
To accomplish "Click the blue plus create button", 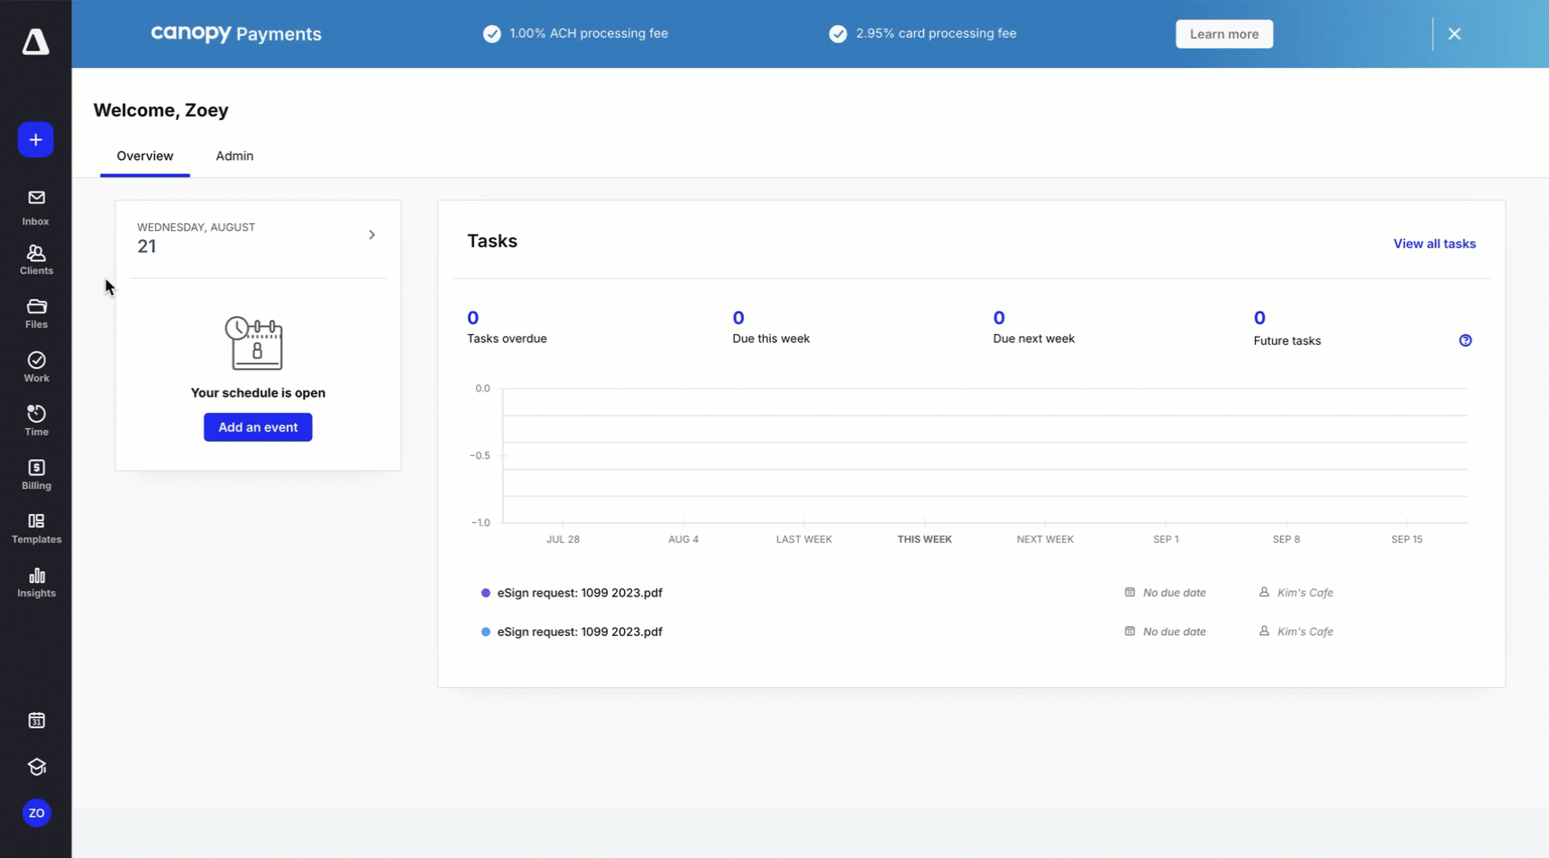I will click(36, 140).
